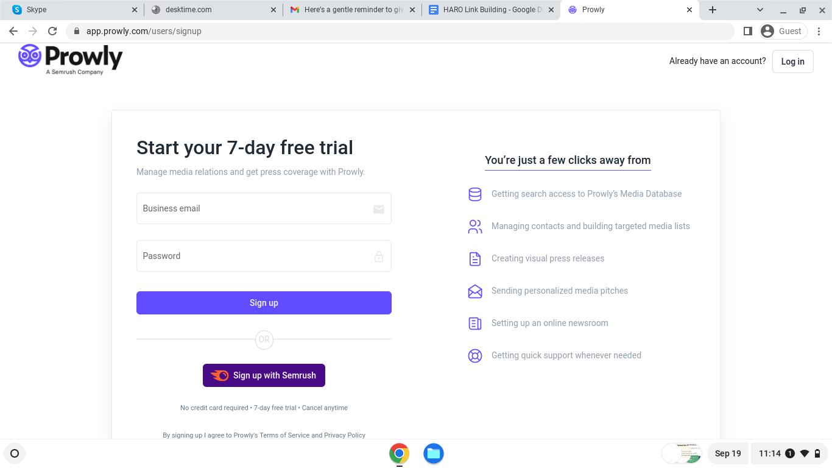Click the envelope icon in Business email field

pos(379,209)
